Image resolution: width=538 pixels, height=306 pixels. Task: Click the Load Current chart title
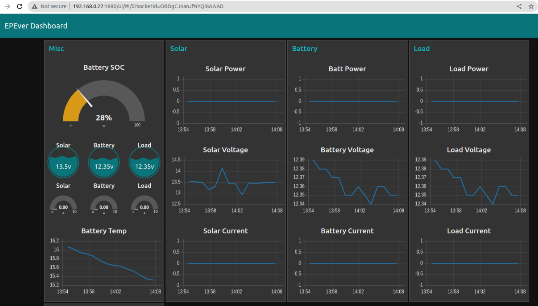pos(469,231)
